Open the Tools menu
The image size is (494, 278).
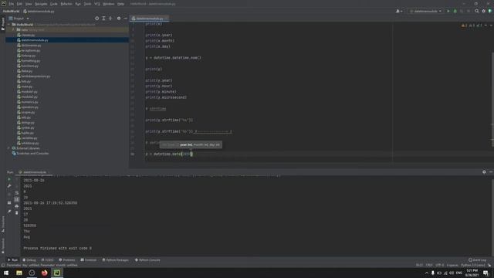pos(87,4)
